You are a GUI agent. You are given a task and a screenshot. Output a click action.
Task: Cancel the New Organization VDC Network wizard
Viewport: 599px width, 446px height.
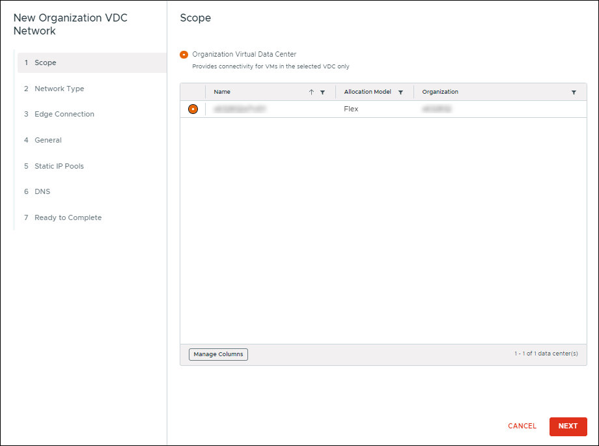click(x=522, y=426)
